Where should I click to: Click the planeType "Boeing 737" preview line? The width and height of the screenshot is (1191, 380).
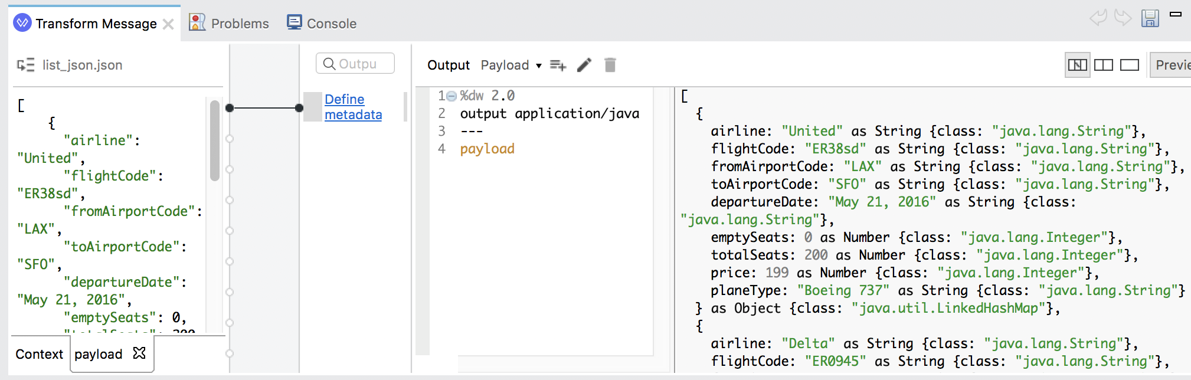948,290
